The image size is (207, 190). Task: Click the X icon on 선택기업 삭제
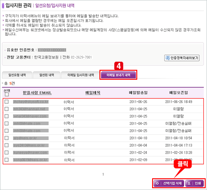tap(157, 183)
